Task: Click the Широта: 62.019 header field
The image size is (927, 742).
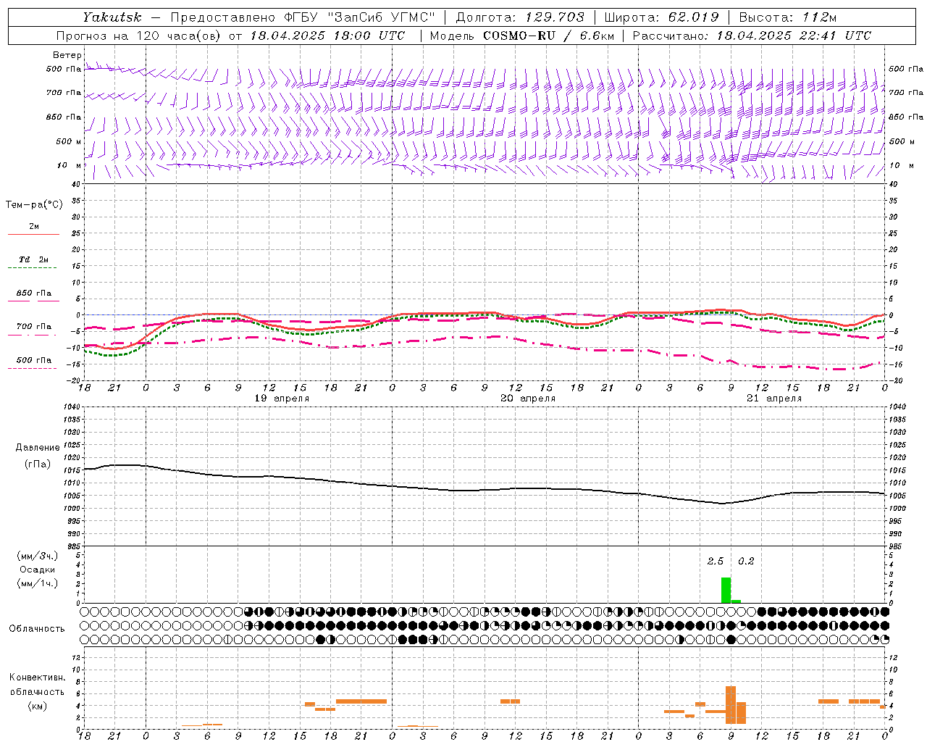Action: click(661, 17)
